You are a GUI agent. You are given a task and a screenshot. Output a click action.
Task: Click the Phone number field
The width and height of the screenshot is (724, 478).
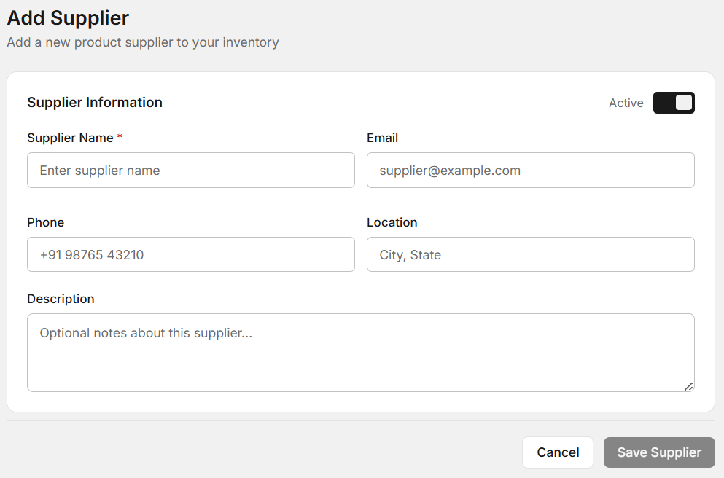(190, 254)
